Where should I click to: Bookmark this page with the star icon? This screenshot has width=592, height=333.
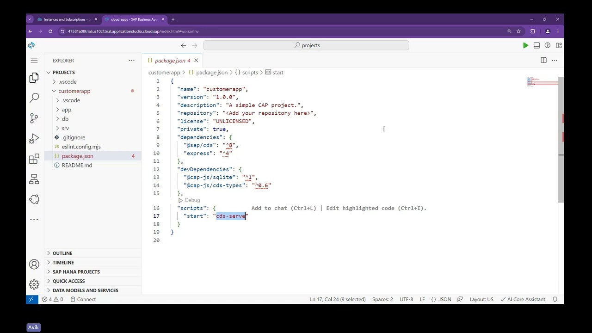[x=518, y=31]
